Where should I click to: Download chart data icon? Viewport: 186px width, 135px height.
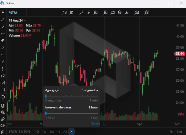tap(127, 12)
